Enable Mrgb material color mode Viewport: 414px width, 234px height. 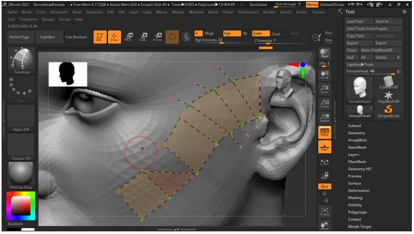(x=209, y=34)
